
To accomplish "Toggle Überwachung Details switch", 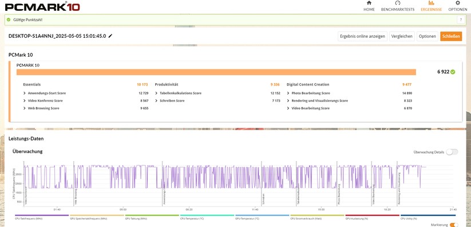I will coord(452,152).
